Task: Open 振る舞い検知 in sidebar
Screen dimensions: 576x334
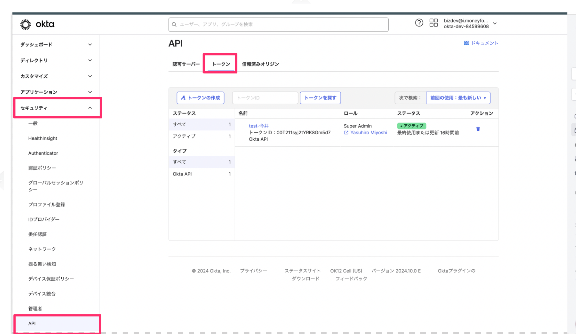Action: (42, 264)
